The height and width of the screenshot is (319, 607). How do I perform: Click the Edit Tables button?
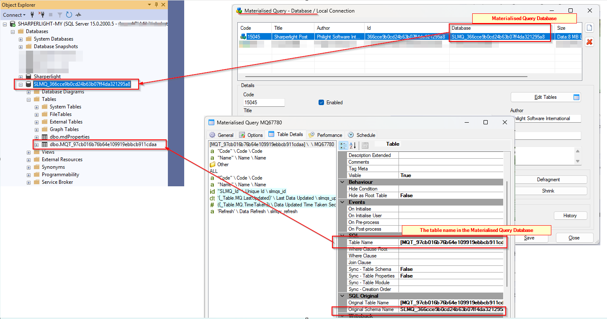click(x=545, y=97)
